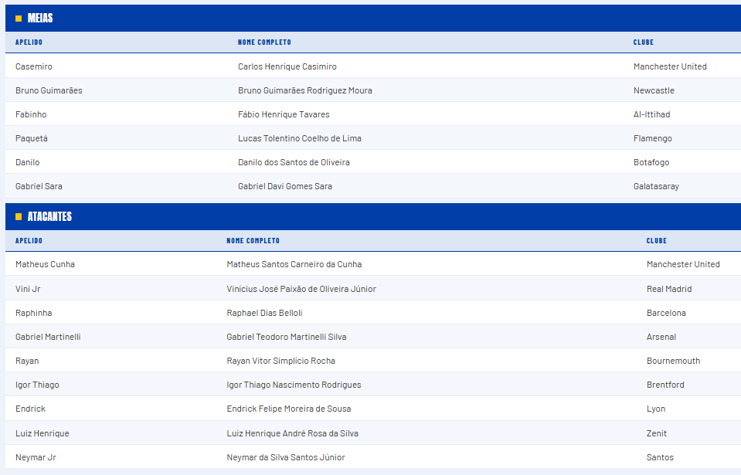The height and width of the screenshot is (475, 741).
Task: Select the nickname Casemiro
Action: point(33,66)
